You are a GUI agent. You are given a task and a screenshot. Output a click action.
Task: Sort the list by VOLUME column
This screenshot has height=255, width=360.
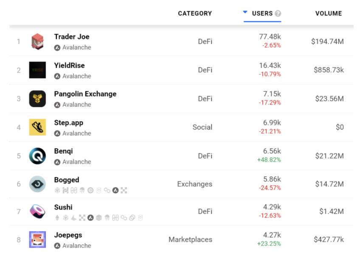coord(328,13)
